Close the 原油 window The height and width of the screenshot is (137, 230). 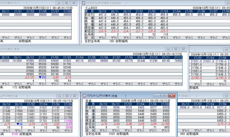pos(183,49)
